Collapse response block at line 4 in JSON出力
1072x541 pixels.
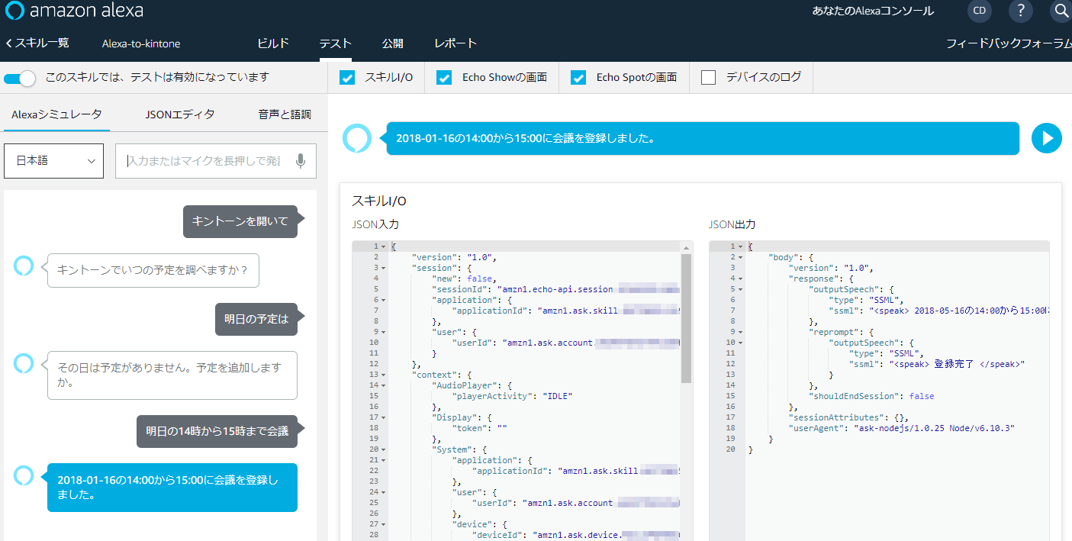(741, 279)
